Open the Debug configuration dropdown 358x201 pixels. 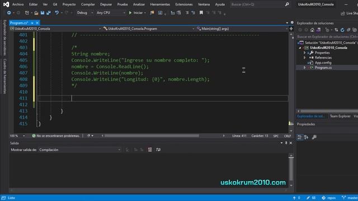click(x=84, y=13)
